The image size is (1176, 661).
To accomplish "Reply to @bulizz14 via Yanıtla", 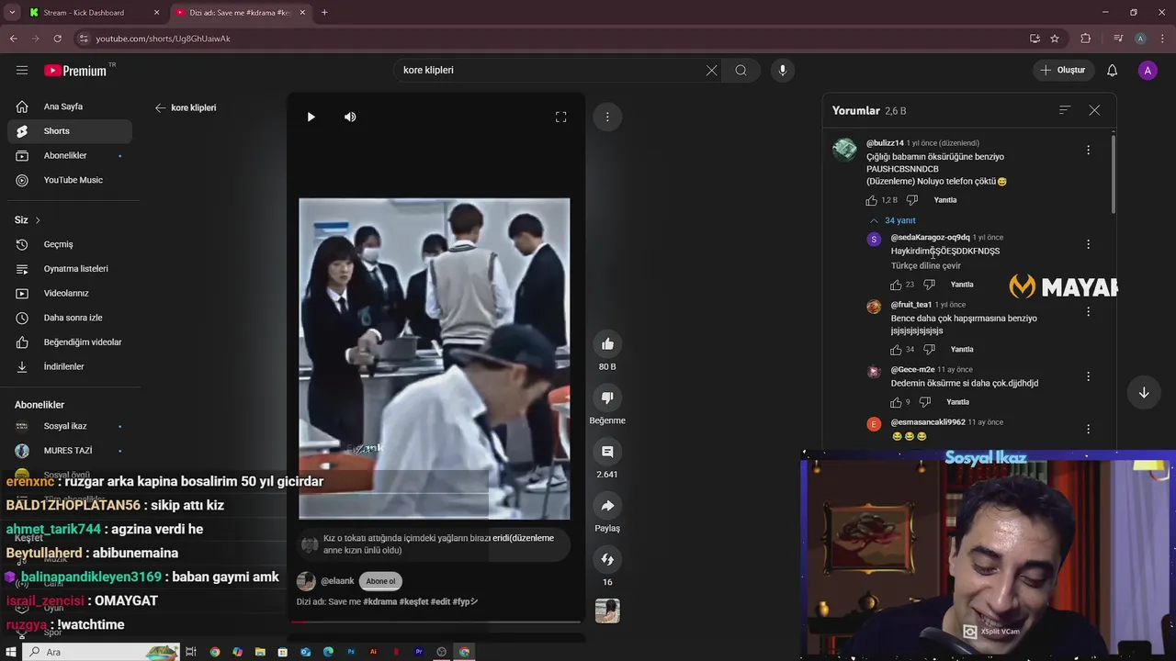I will pos(945,200).
